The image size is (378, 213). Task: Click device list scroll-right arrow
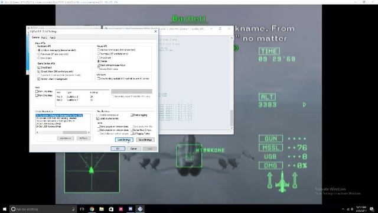(89, 133)
